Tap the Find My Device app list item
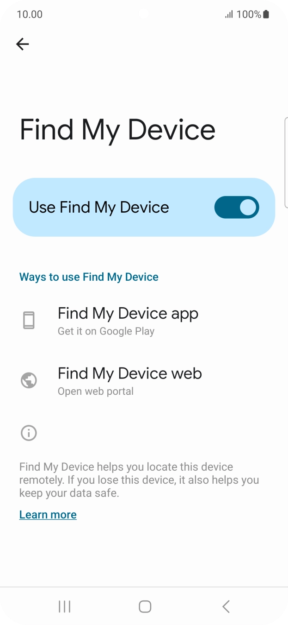The height and width of the screenshot is (625, 288). coord(128,320)
